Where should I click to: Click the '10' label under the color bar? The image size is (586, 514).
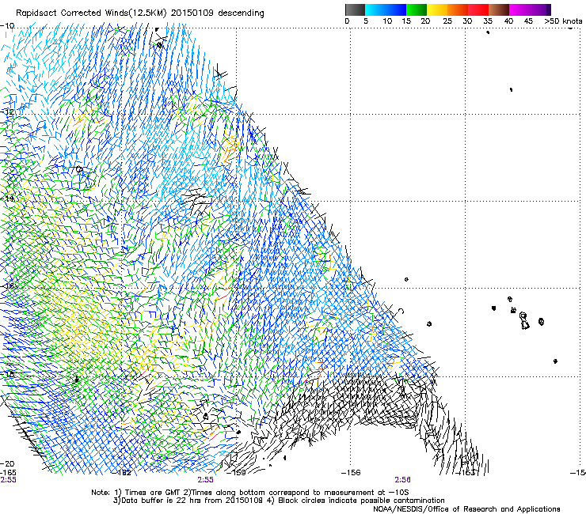pos(387,21)
